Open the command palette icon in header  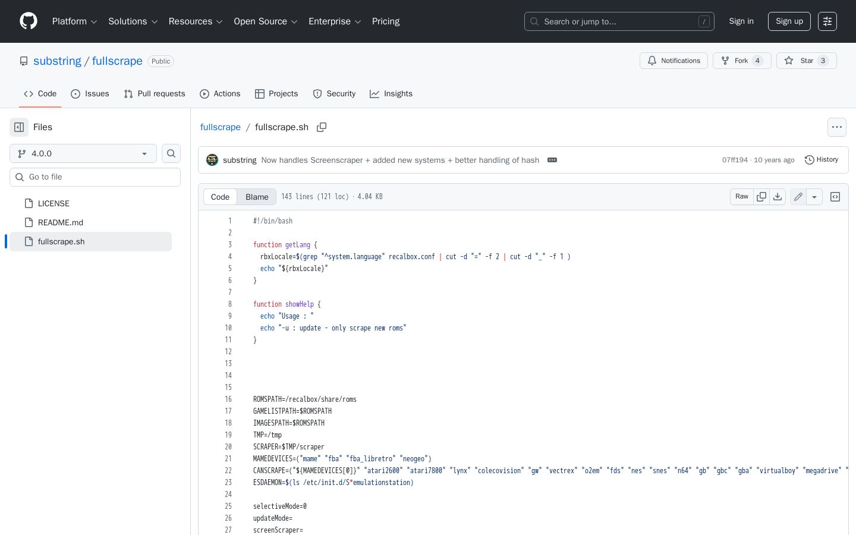(827, 21)
